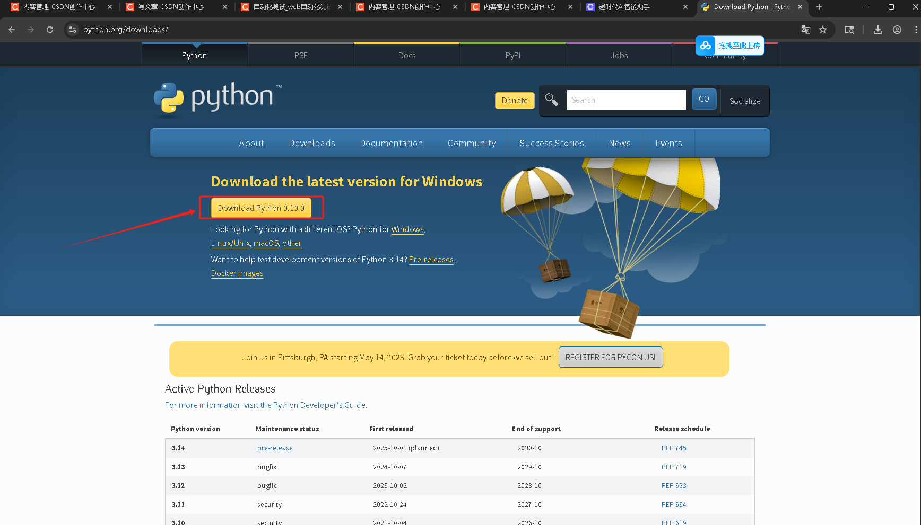Select the Jobs top navigation tab
This screenshot has height=525, width=921.
point(619,55)
